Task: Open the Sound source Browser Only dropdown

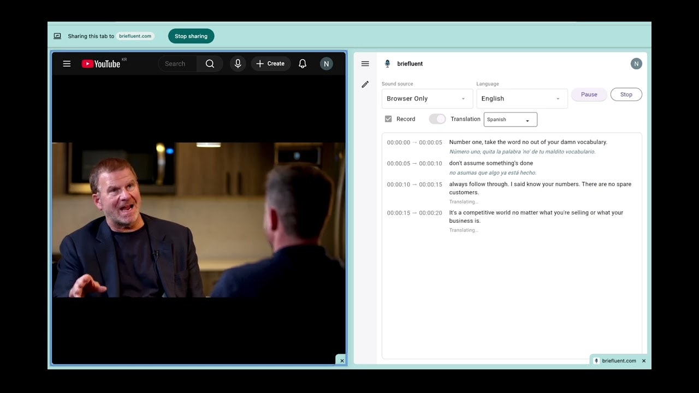Action: click(x=427, y=99)
